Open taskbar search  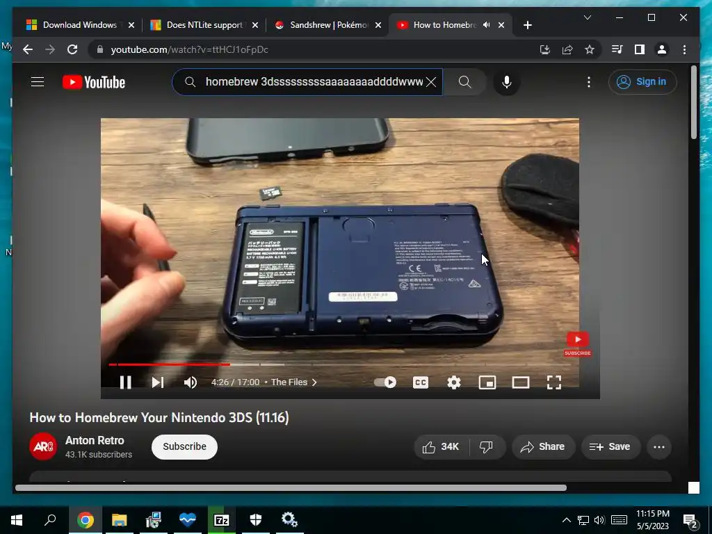[x=50, y=520]
